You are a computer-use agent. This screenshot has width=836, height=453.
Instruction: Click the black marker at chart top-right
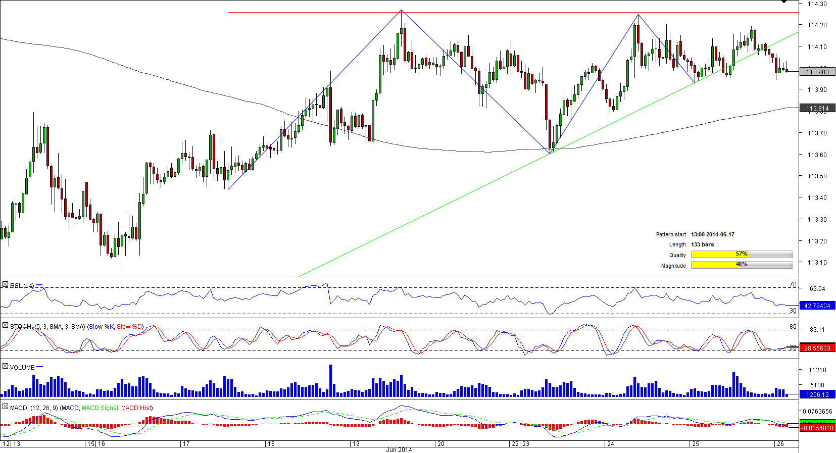(783, 2)
